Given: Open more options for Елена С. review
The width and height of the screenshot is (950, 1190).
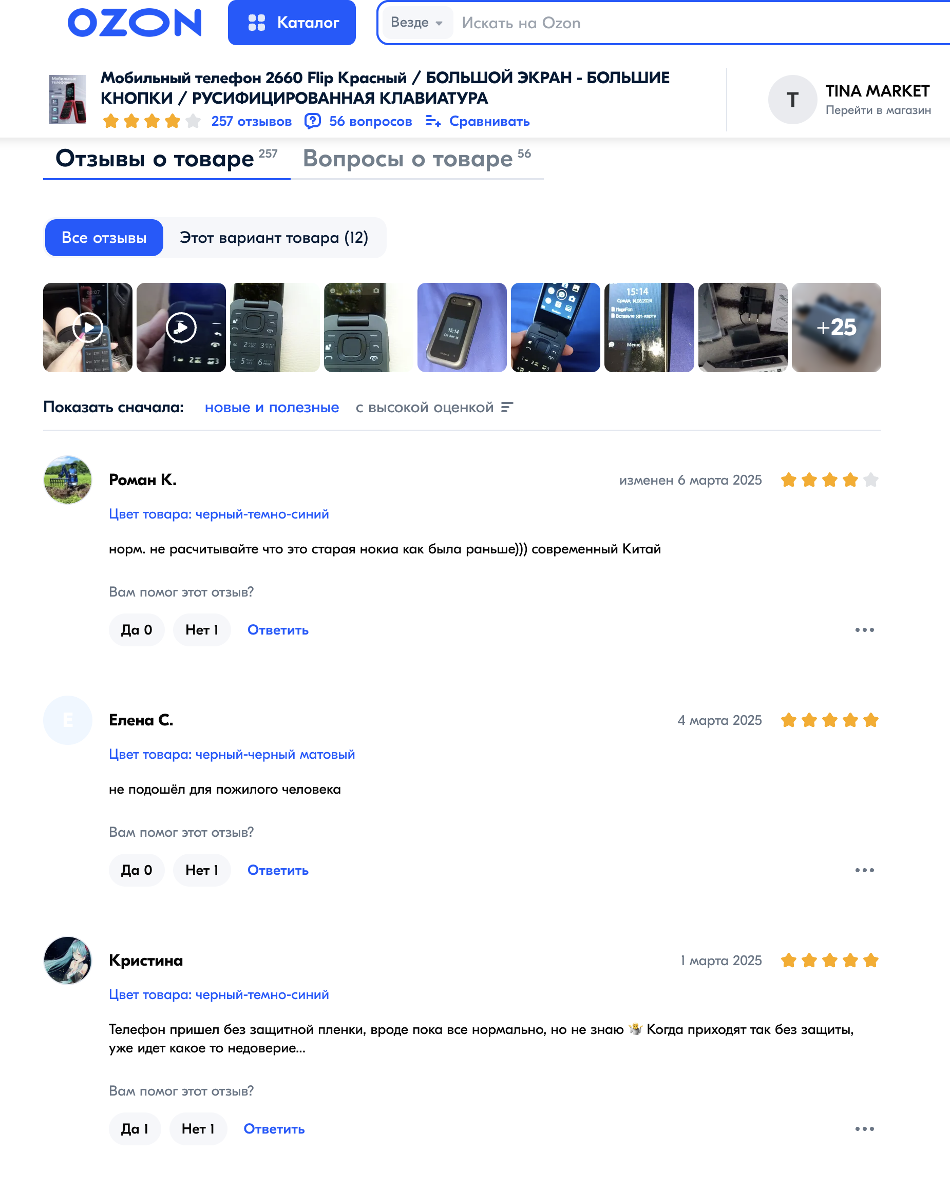Looking at the screenshot, I should coord(864,870).
